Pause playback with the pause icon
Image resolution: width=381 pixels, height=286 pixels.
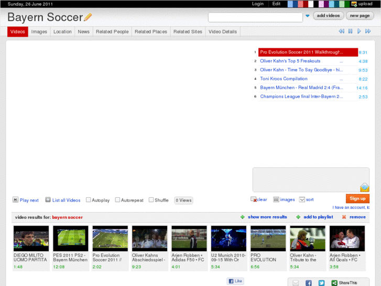point(350,31)
